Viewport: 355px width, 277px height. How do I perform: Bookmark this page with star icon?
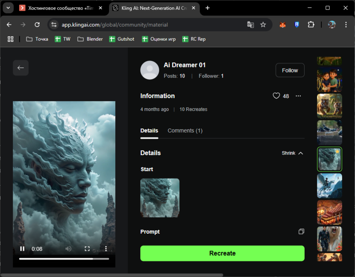(x=263, y=25)
